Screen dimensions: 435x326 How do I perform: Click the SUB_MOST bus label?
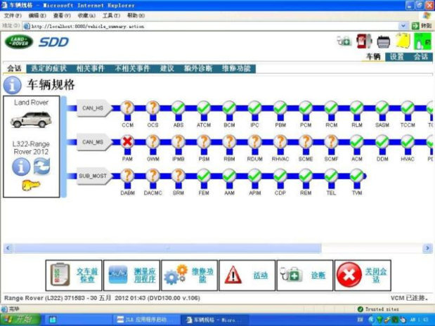93,176
